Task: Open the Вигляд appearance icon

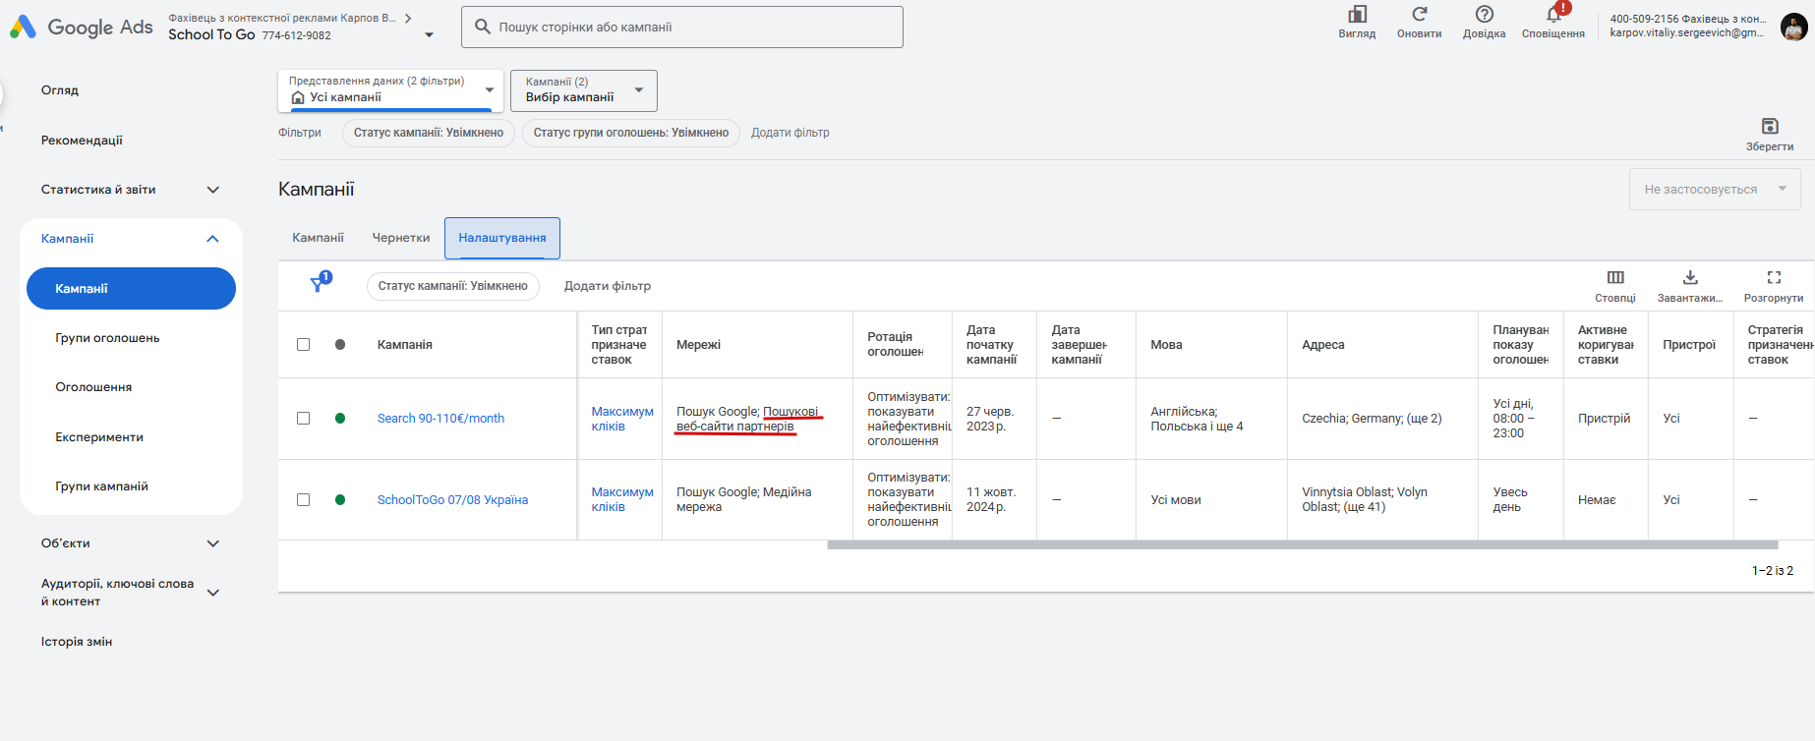Action: coord(1357,15)
